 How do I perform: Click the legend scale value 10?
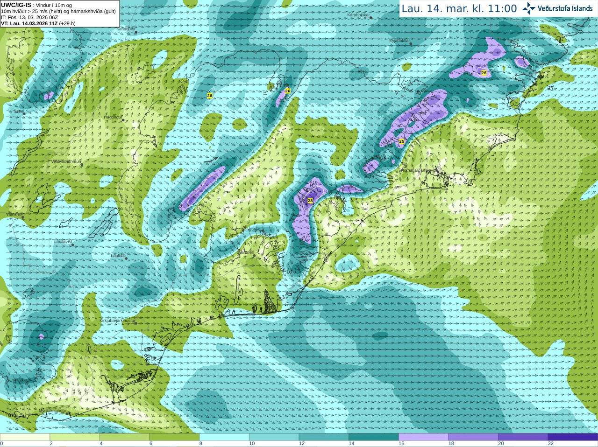click(x=252, y=444)
